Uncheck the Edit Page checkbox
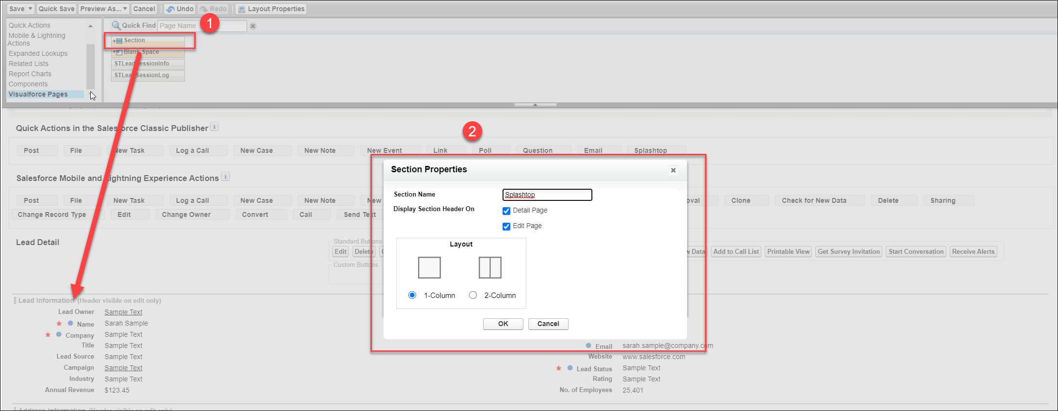Viewport: 1058px width, 411px height. click(x=506, y=226)
